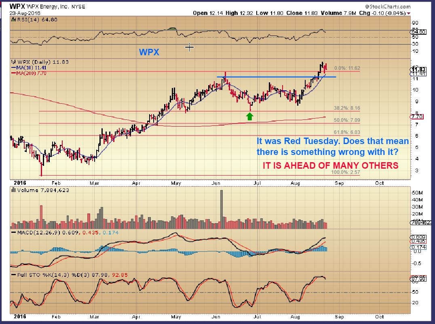Click the blue WPX annotation text
The height and width of the screenshot is (324, 435).
(x=149, y=52)
